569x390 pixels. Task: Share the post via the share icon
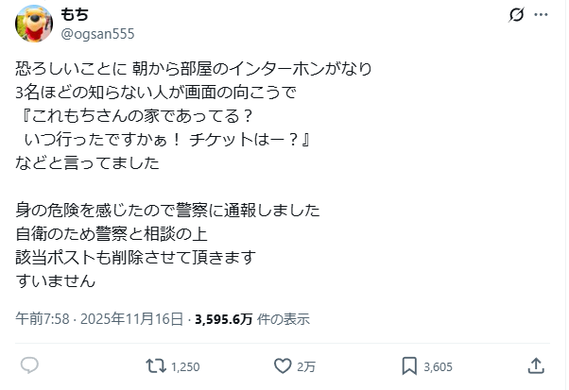[536, 365]
